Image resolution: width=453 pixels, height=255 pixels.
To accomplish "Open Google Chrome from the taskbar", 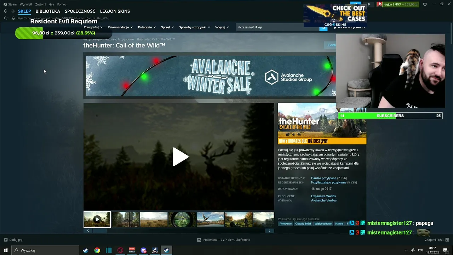I will coord(97,250).
